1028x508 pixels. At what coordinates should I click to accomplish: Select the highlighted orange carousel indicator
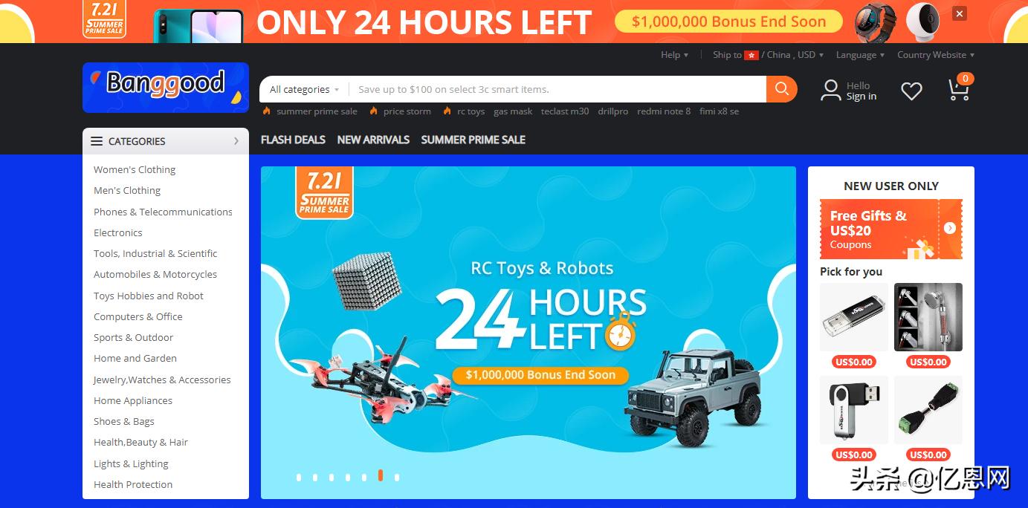coord(381,475)
